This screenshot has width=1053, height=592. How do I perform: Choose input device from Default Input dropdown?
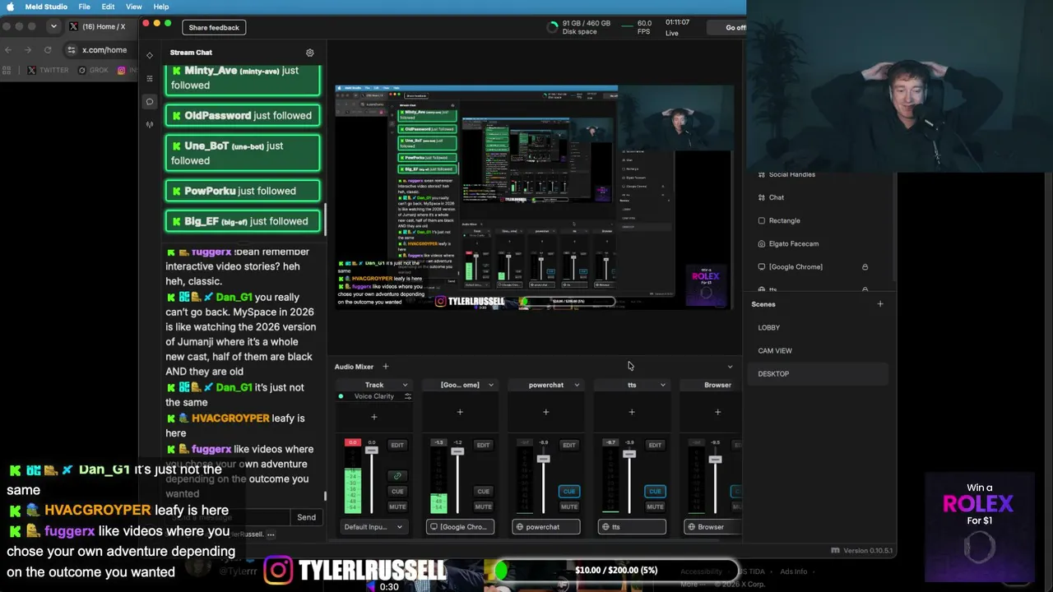pyautogui.click(x=373, y=527)
